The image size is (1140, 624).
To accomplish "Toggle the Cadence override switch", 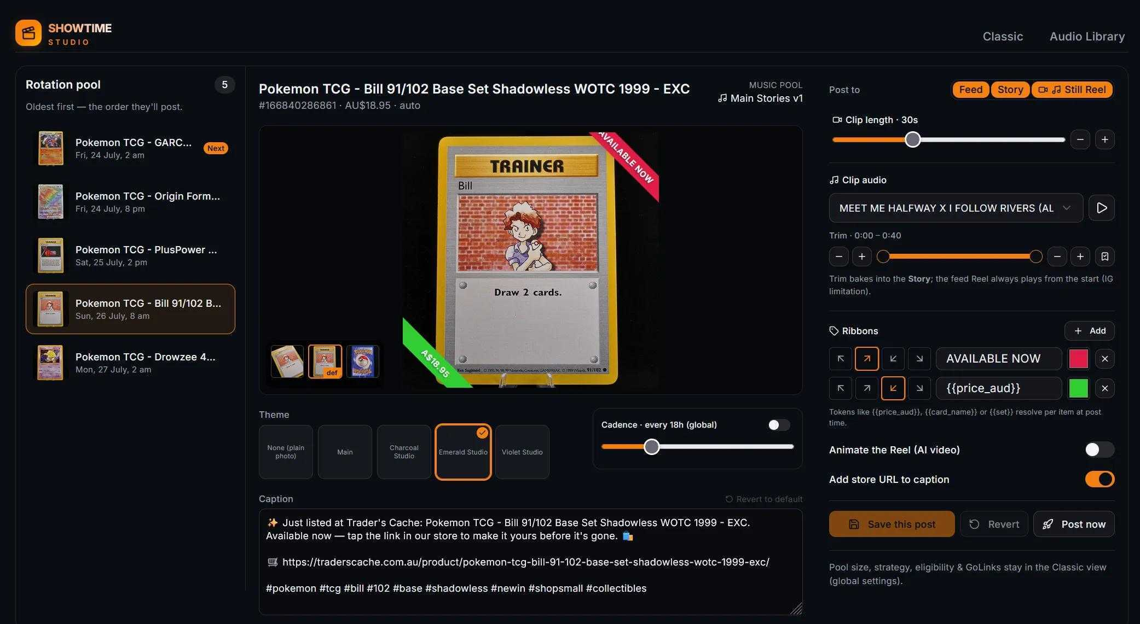I will pyautogui.click(x=779, y=425).
